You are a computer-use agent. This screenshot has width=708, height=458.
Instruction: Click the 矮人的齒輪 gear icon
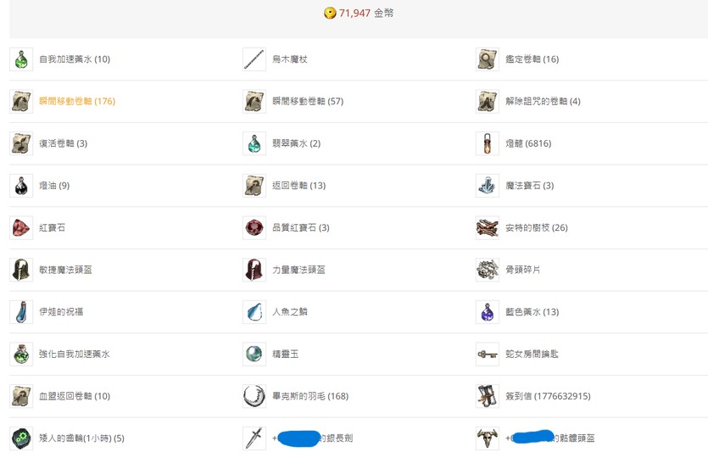pos(21,438)
